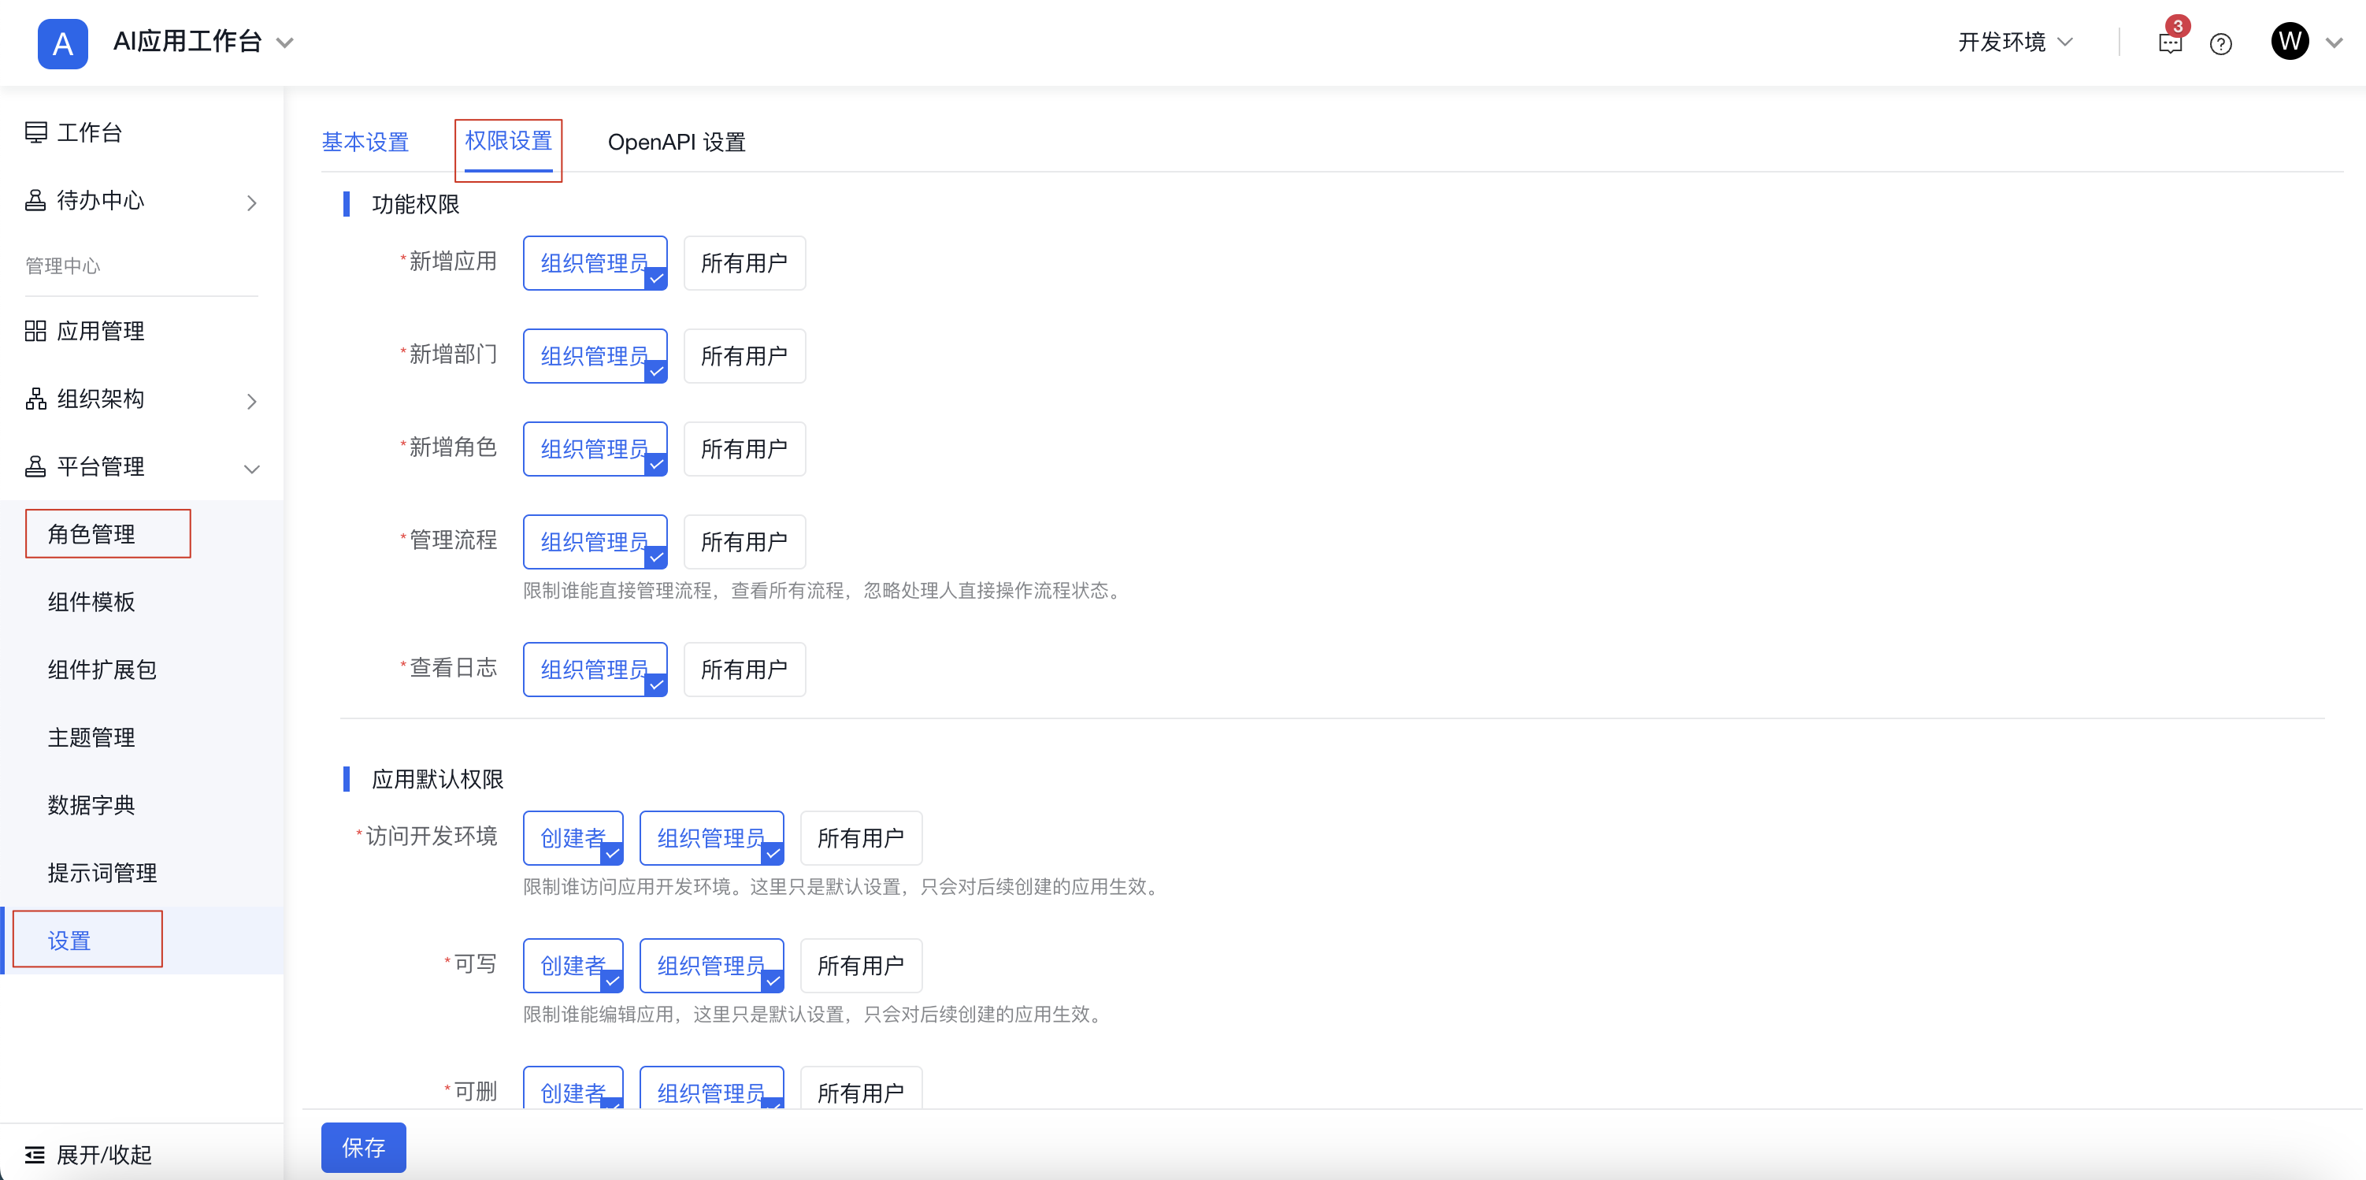
Task: Expand the 待办中心 submenu chevron
Action: tap(252, 203)
